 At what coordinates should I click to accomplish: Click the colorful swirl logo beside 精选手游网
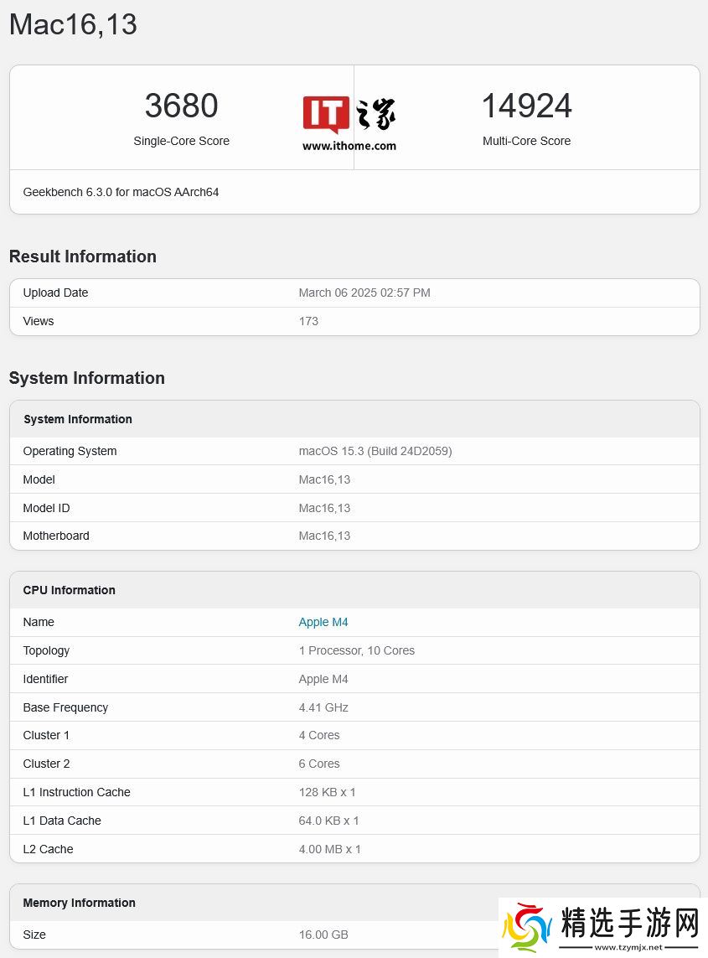527,929
